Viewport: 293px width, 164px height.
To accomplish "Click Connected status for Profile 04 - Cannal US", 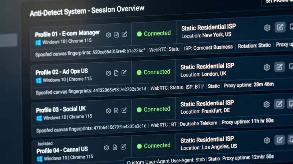I will tap(153, 146).
